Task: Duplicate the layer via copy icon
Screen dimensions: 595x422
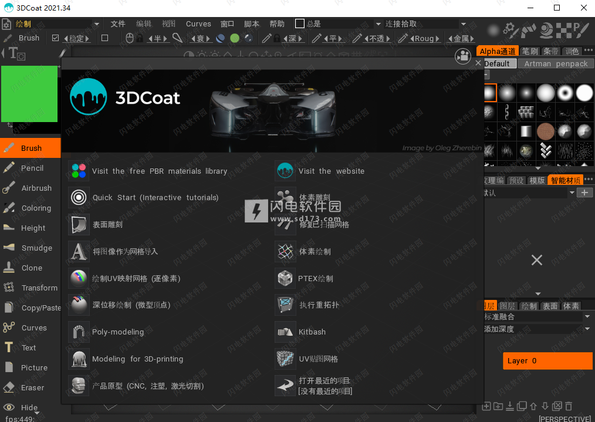Action: (x=522, y=406)
